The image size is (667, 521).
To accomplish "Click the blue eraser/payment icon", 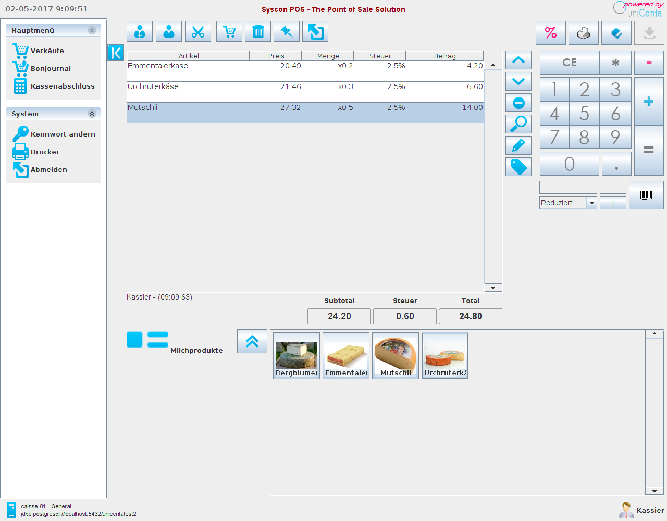I will [616, 33].
